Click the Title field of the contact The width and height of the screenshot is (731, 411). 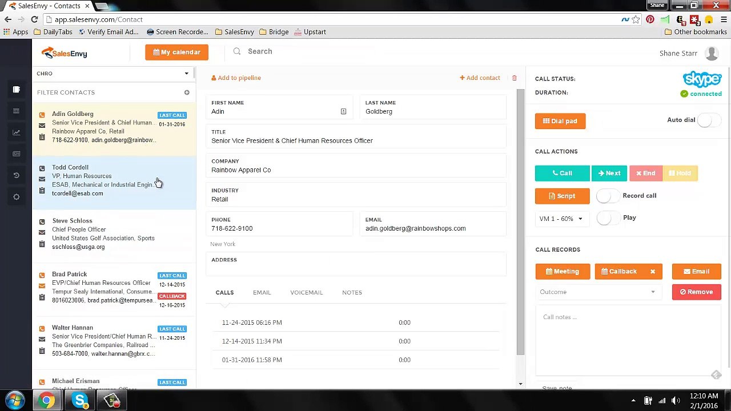[356, 136]
